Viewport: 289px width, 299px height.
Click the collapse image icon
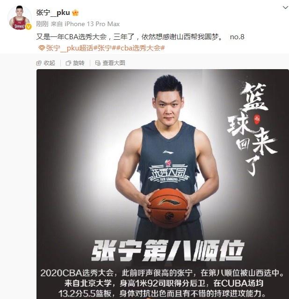[39, 63]
